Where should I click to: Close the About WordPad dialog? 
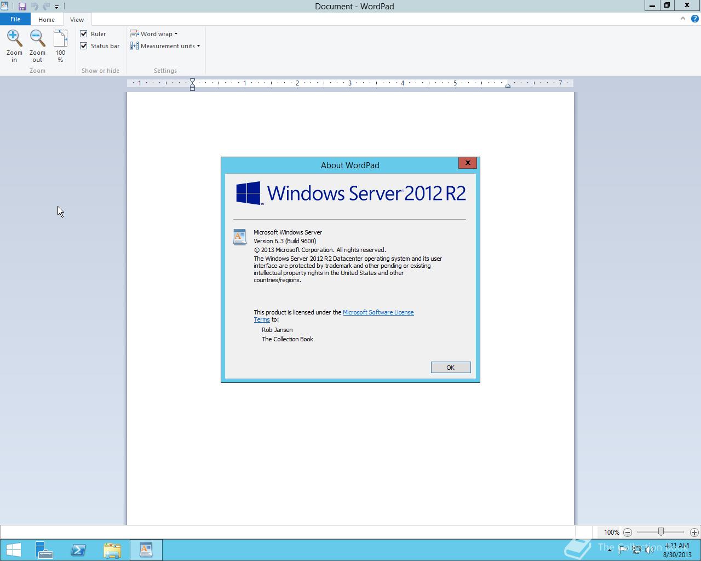pos(468,163)
